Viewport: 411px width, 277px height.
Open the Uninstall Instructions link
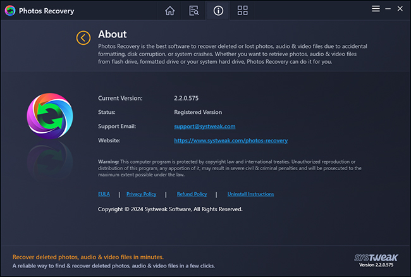click(x=250, y=194)
